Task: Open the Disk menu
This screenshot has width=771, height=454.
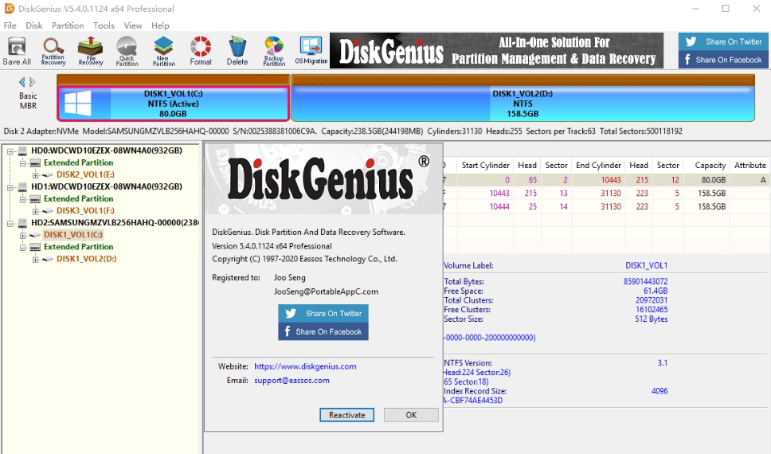Action: (x=34, y=25)
